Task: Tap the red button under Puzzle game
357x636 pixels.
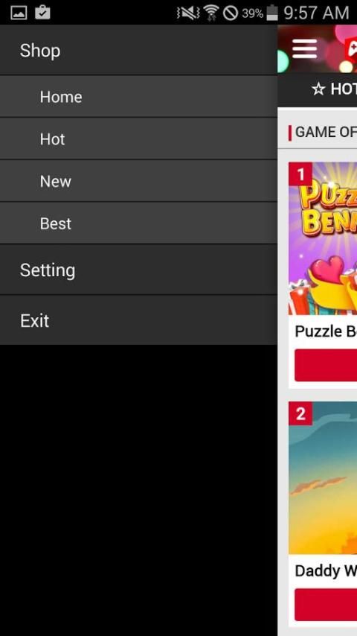Action: coord(326,365)
